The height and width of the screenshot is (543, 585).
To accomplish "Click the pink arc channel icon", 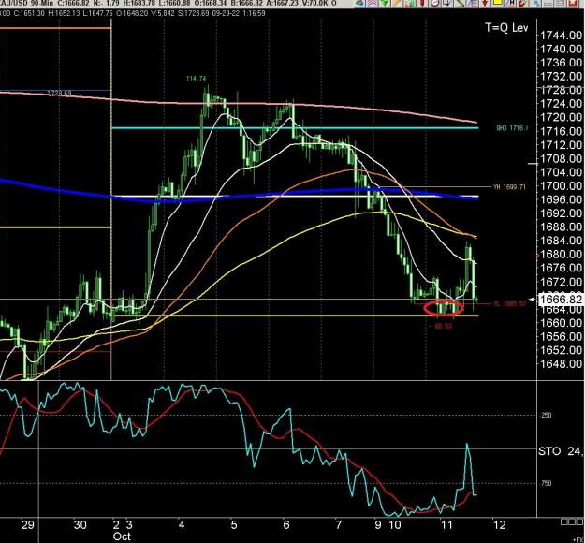I will coord(373,3).
